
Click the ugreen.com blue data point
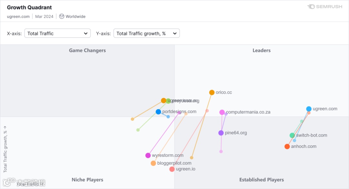click(x=309, y=109)
